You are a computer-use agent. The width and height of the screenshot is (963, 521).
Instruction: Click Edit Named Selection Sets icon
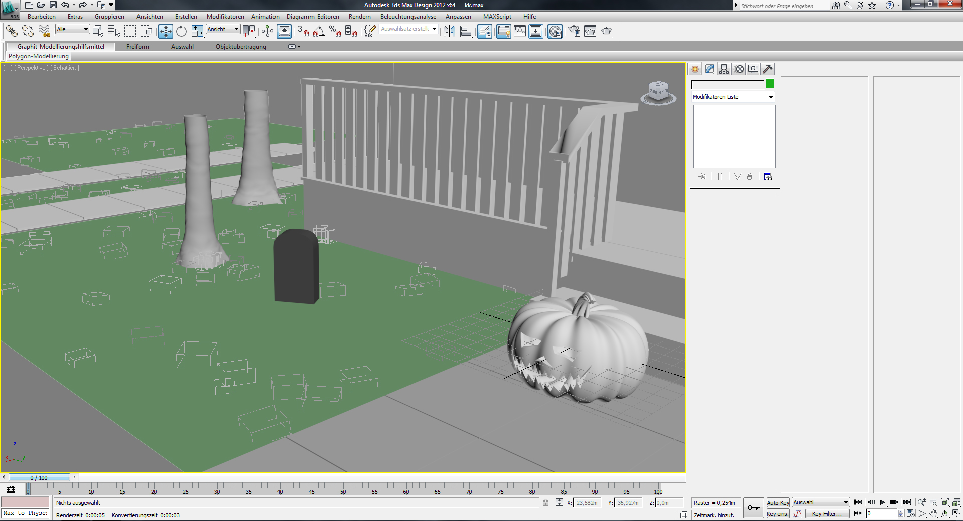click(x=370, y=31)
